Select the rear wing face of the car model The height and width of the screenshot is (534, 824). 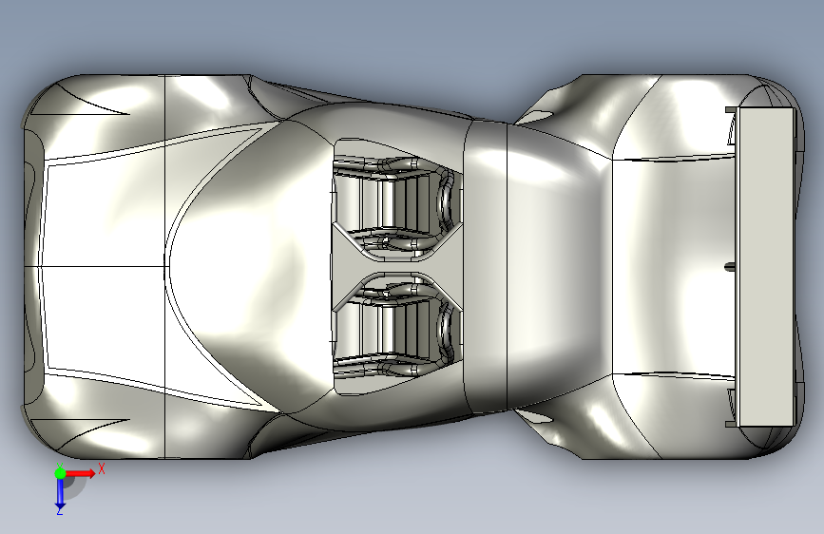[766, 266]
